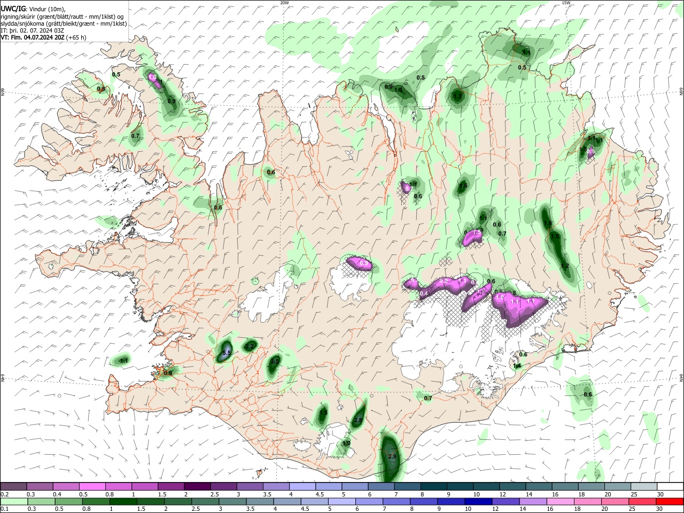Click the 20W longitude label
Viewport: 684px width, 513px height.
[x=284, y=3]
